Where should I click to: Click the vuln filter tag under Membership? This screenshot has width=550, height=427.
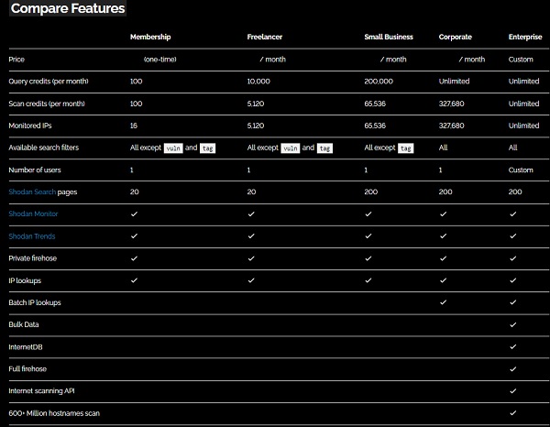pyautogui.click(x=173, y=148)
